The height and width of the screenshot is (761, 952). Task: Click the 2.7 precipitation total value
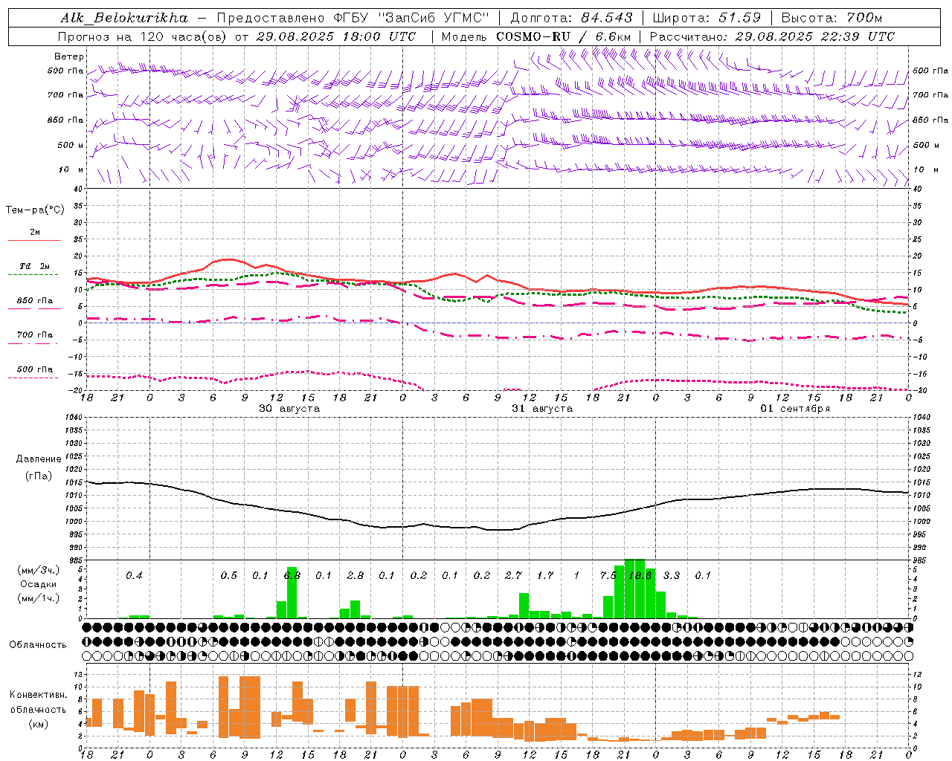click(513, 576)
